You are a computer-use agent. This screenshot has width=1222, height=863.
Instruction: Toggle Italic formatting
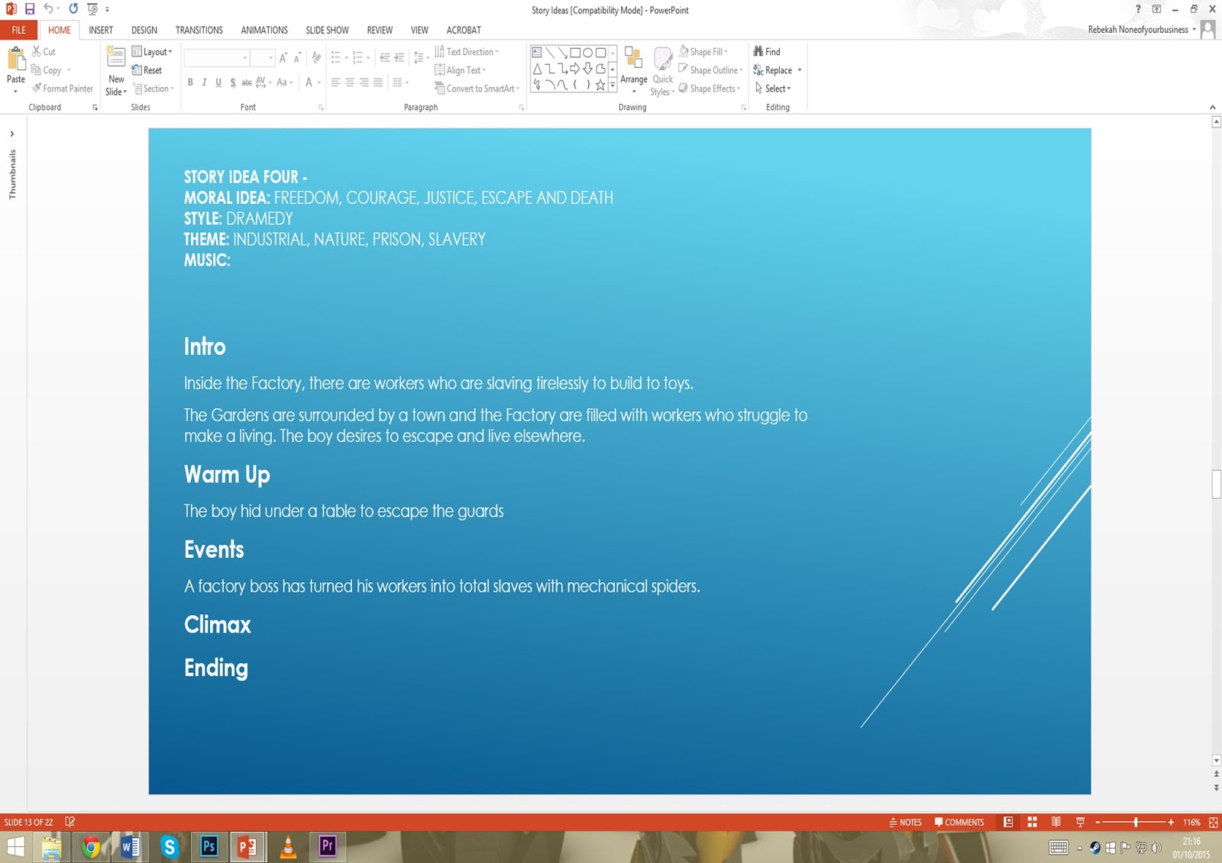coord(204,82)
